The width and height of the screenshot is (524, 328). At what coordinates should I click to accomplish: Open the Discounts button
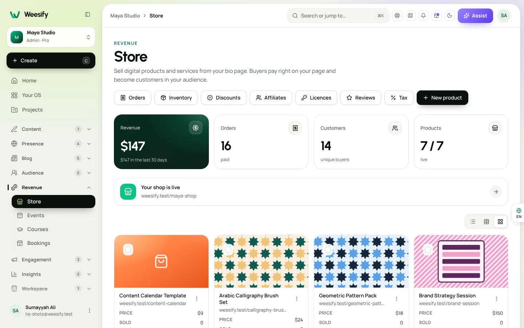tap(224, 98)
